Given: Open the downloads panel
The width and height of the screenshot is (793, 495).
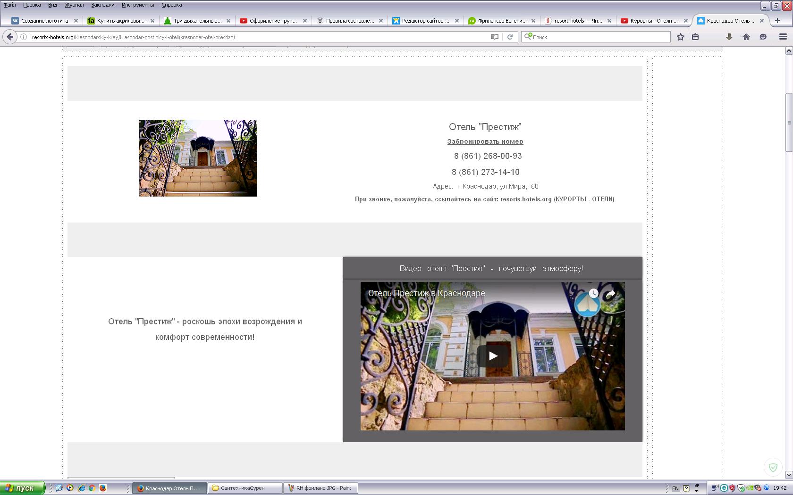Looking at the screenshot, I should pos(729,37).
